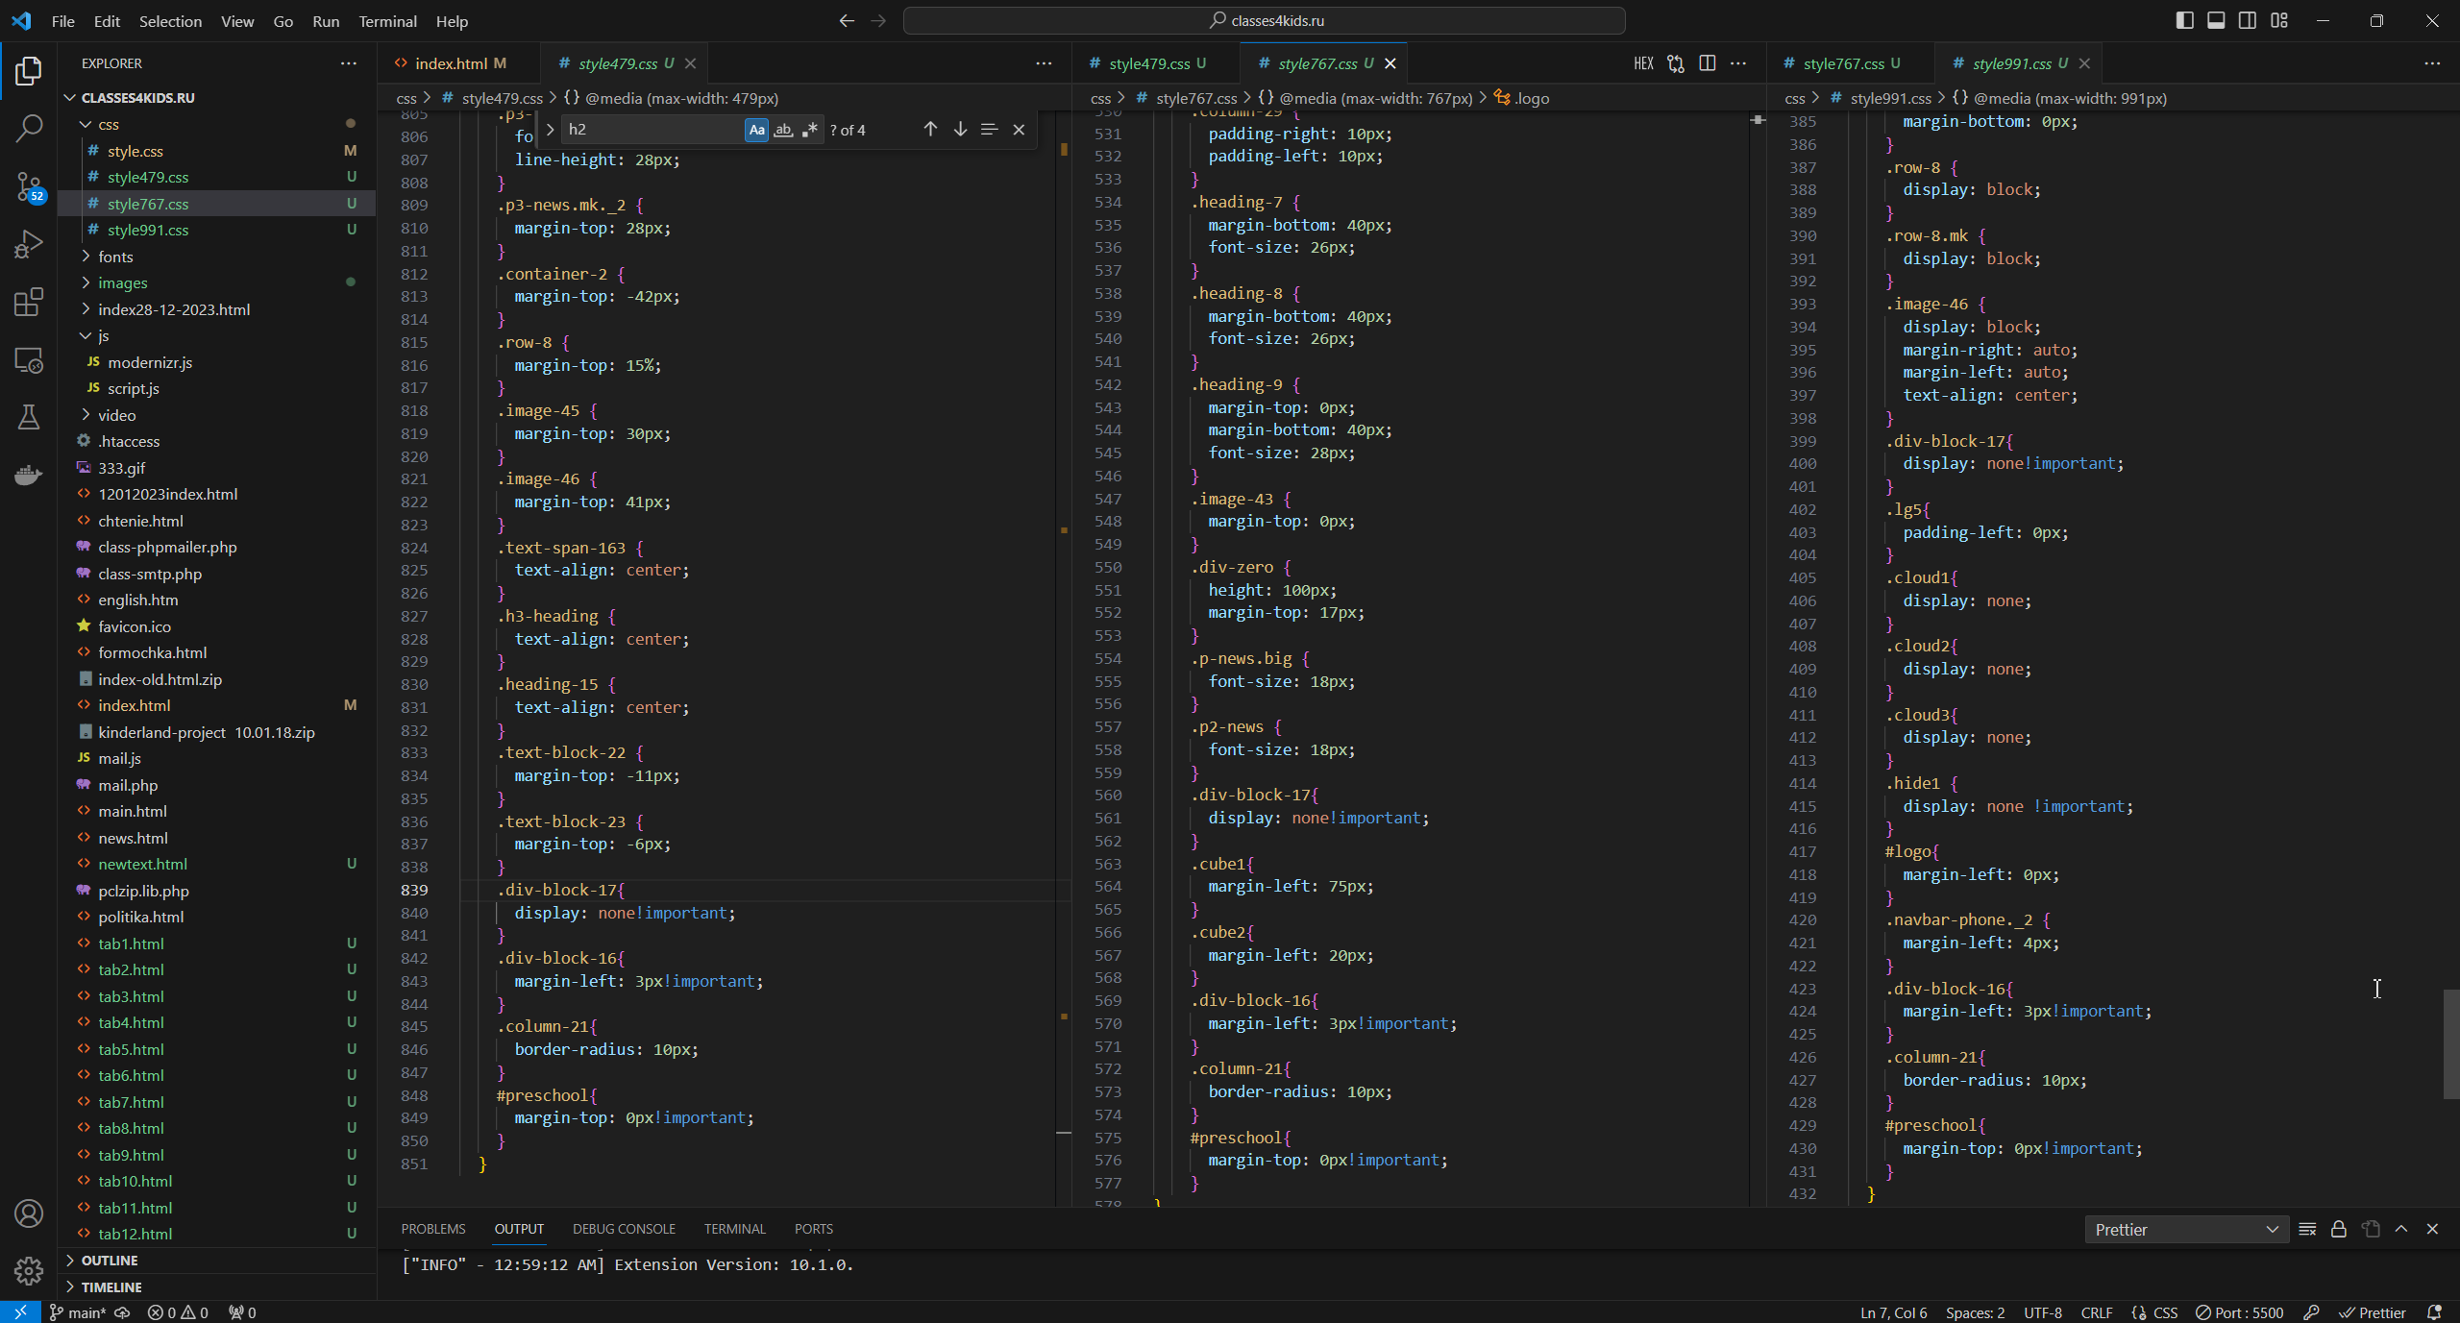2460x1323 pixels.
Task: Toggle Match Case in find widget
Action: (x=756, y=130)
